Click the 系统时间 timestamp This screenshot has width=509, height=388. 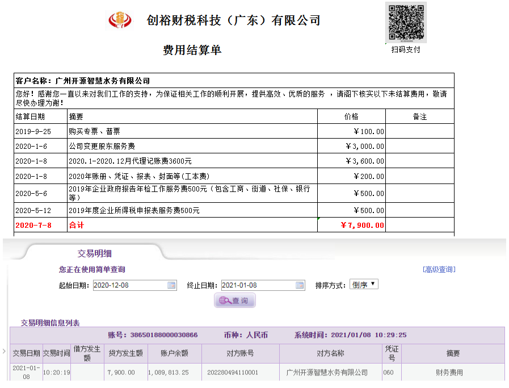coord(350,335)
